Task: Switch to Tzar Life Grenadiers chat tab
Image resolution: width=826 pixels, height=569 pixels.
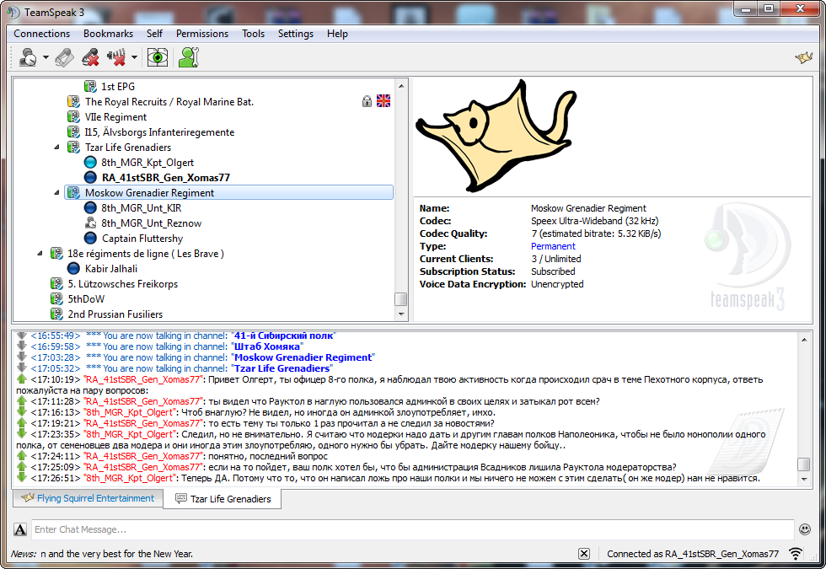Action: tap(223, 499)
